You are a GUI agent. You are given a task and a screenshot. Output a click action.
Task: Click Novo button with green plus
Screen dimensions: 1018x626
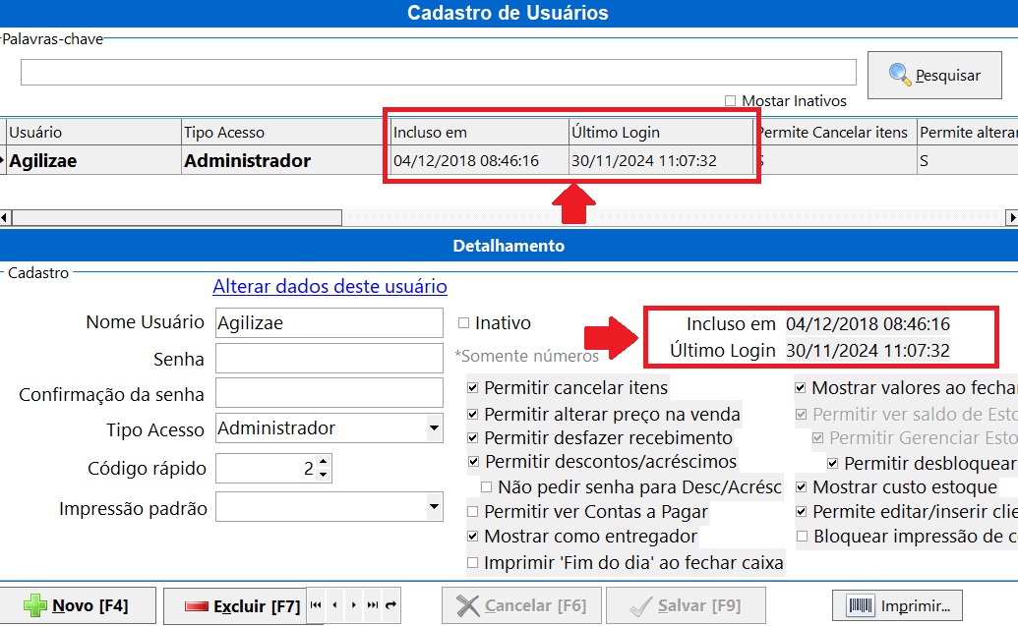tap(78, 606)
